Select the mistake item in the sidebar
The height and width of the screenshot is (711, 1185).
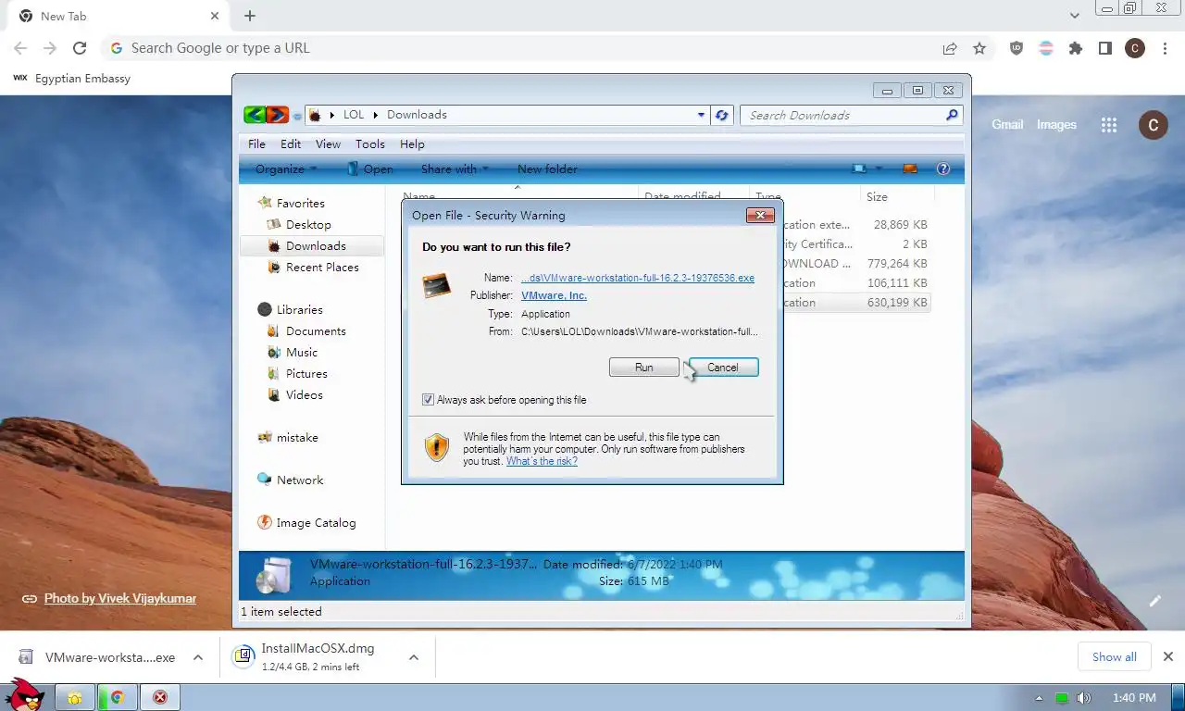[x=296, y=437]
